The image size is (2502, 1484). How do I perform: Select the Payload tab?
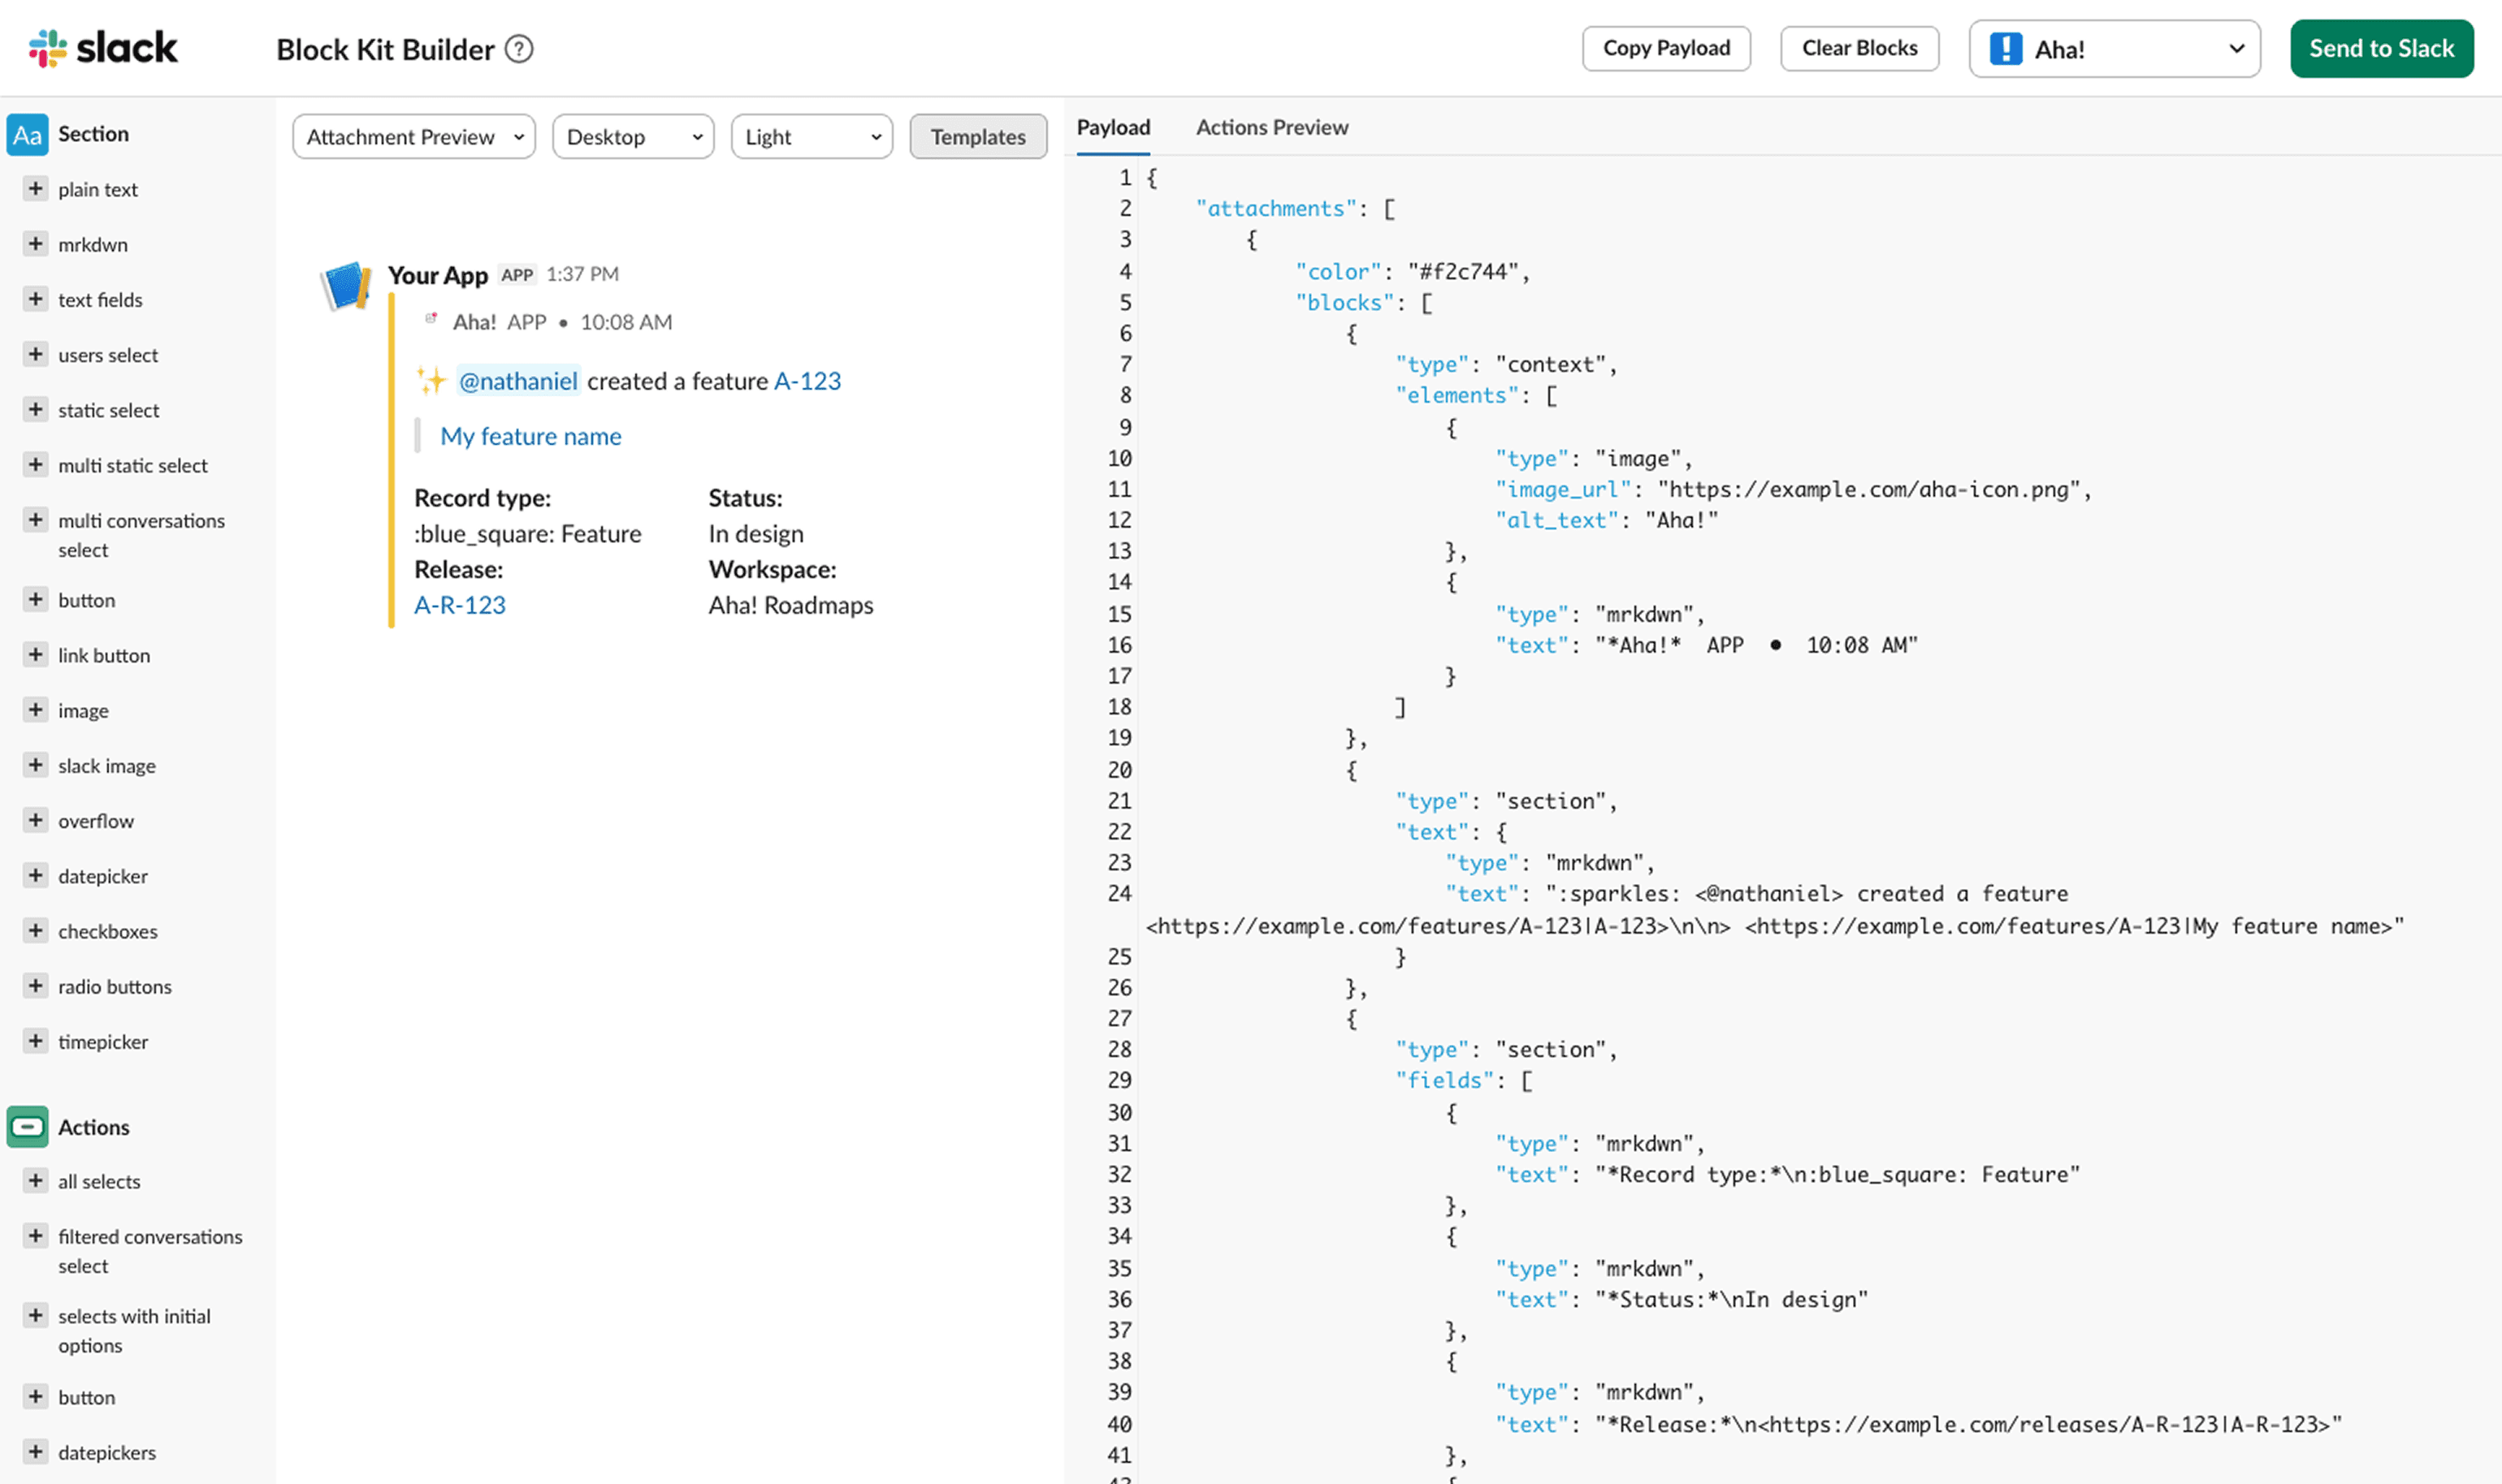tap(1112, 127)
